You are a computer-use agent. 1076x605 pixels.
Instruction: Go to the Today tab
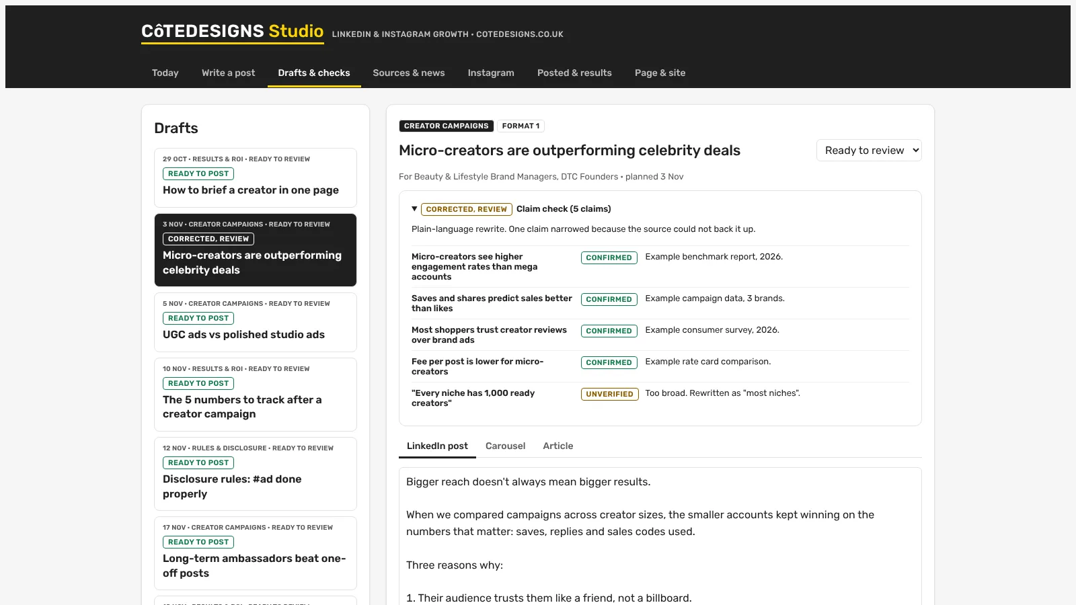tap(165, 73)
